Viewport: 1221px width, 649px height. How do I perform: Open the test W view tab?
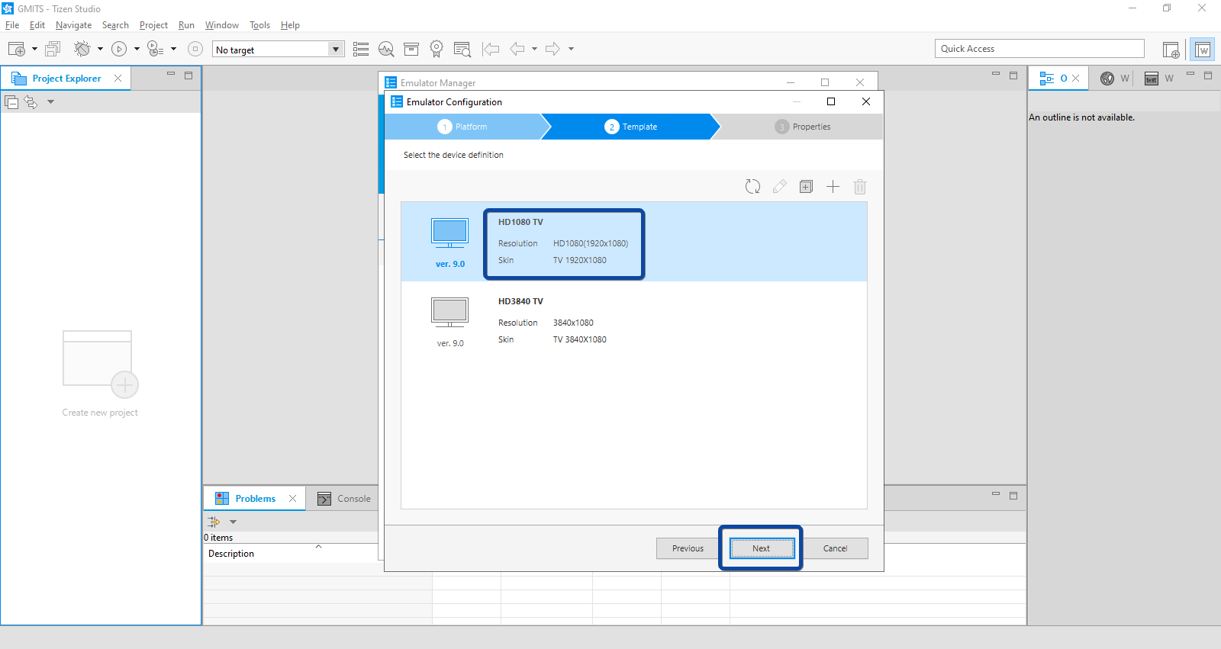[x=1158, y=78]
